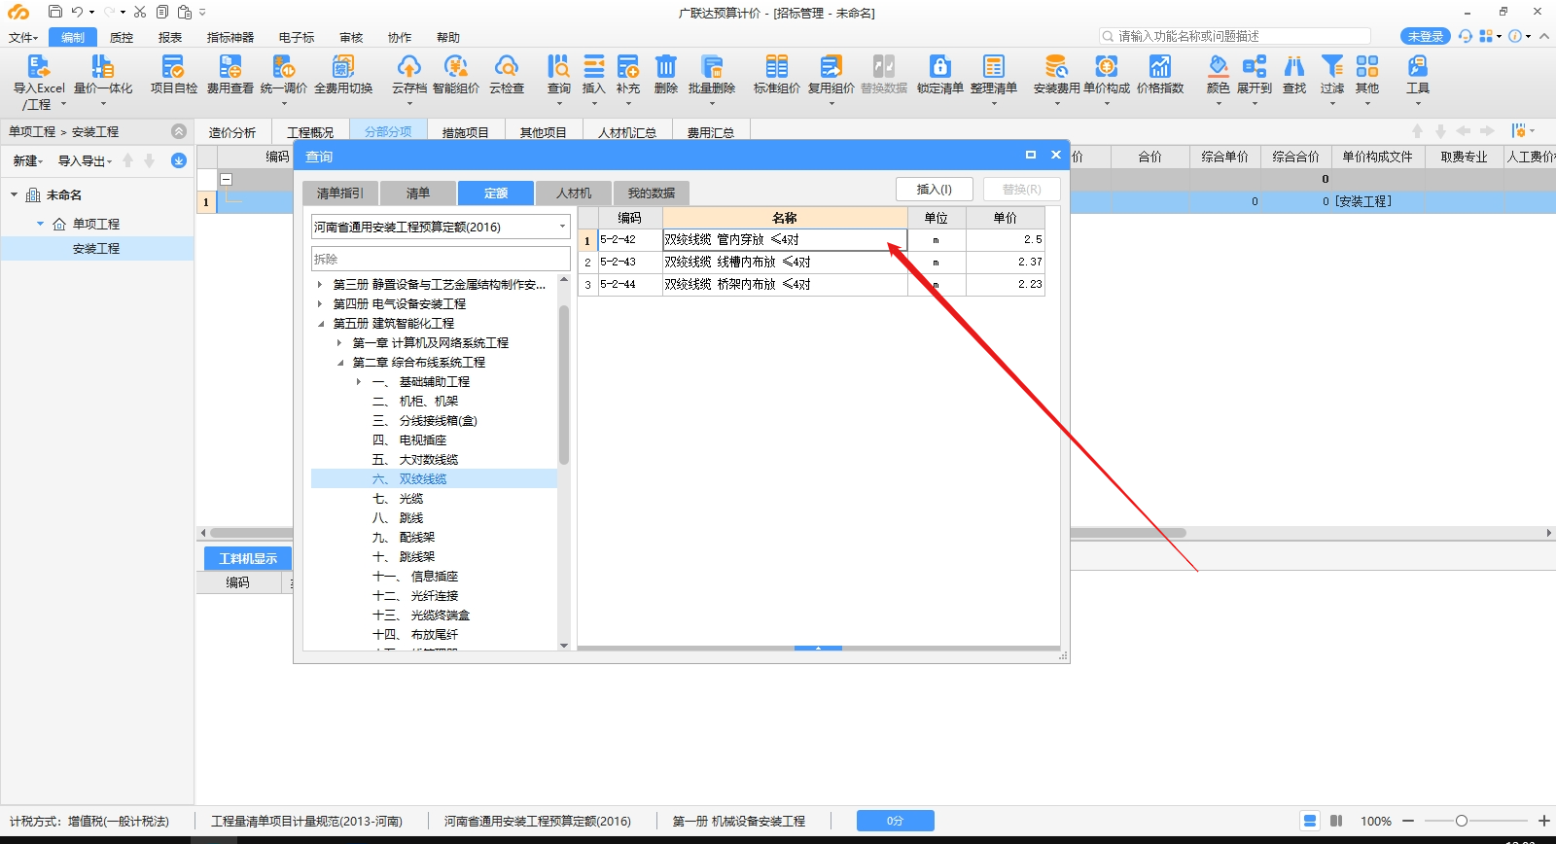Collapse 第二章 综合布线系统工程
This screenshot has height=844, width=1556.
point(339,363)
